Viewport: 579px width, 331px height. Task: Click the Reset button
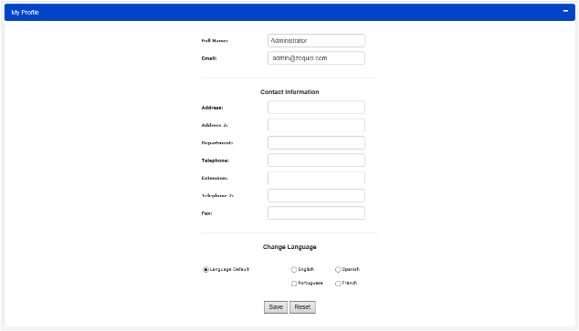point(302,307)
